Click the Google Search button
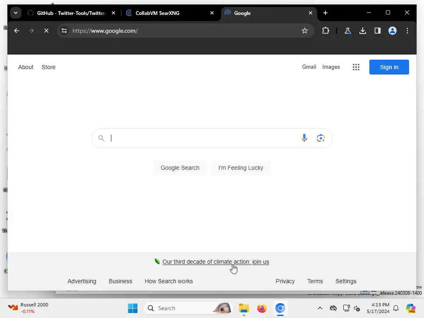Viewport: 424px width, 318px height. coord(180,168)
